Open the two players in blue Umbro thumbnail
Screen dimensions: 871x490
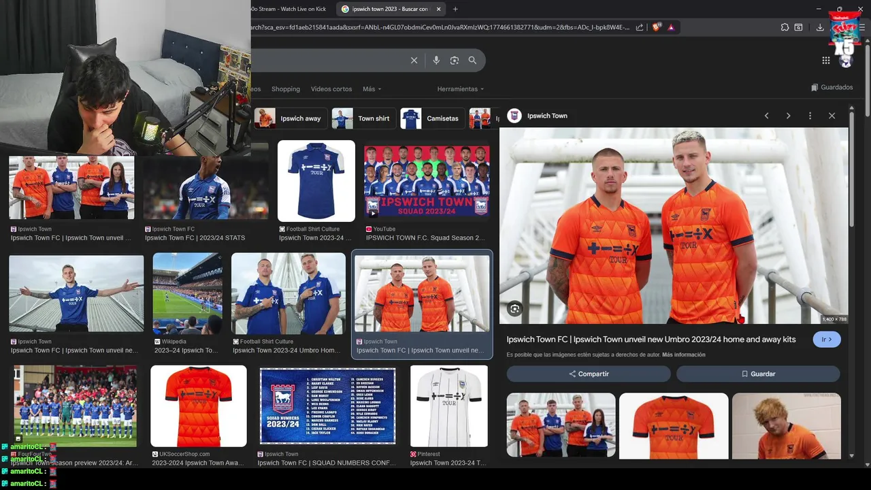(289, 293)
